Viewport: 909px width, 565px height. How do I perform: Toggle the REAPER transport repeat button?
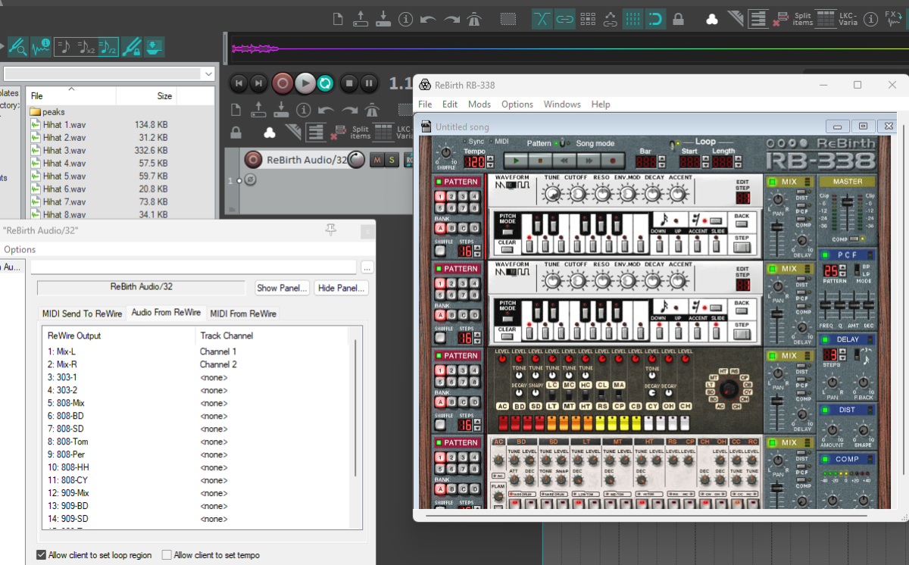326,83
